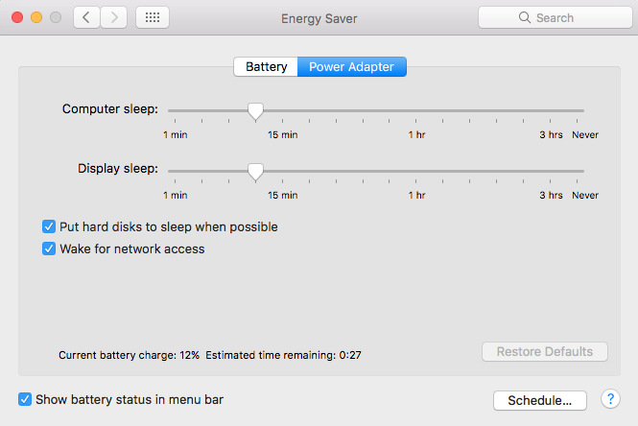The width and height of the screenshot is (638, 426).
Task: Click the Energy Saver window title
Action: 319,18
